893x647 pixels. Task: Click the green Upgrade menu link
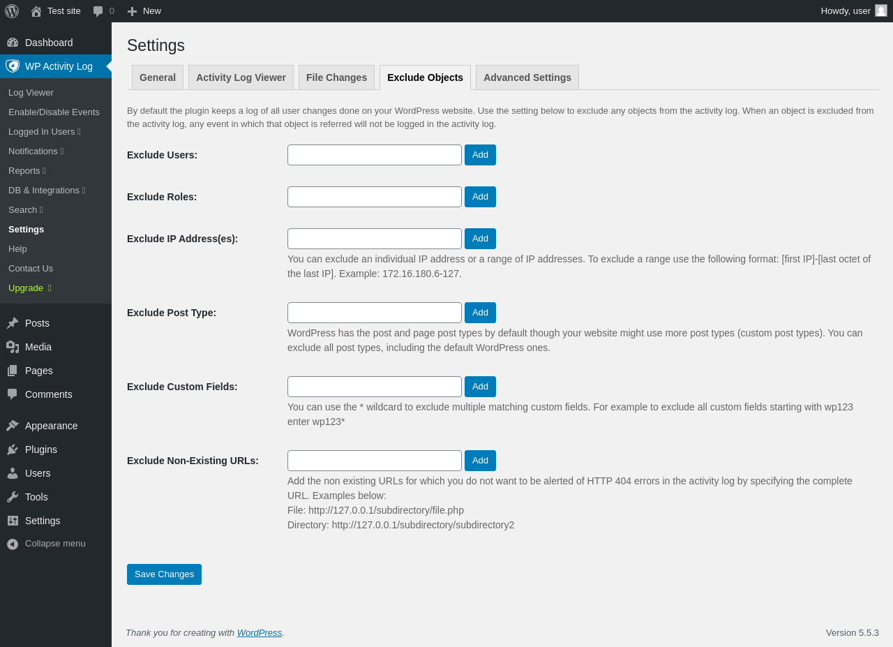pos(26,288)
